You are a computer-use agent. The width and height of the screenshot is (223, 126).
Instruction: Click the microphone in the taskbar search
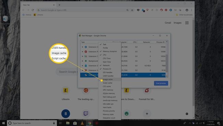click(x=54, y=123)
